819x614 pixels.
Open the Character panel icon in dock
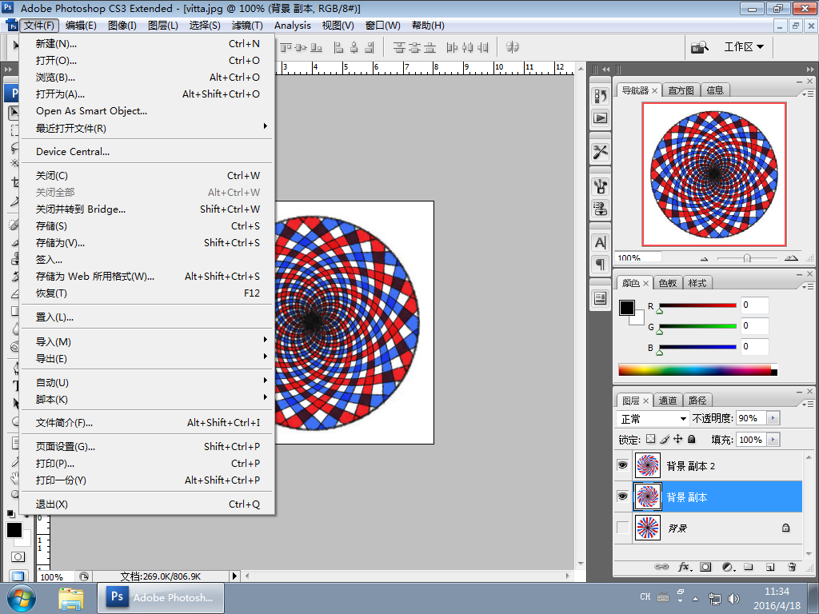(600, 242)
